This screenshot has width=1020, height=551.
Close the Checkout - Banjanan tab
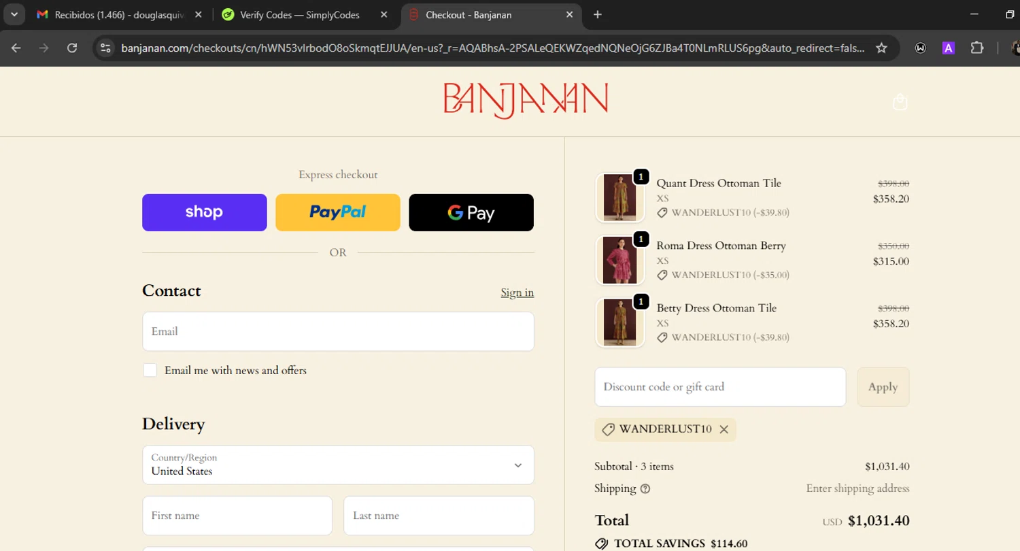569,15
